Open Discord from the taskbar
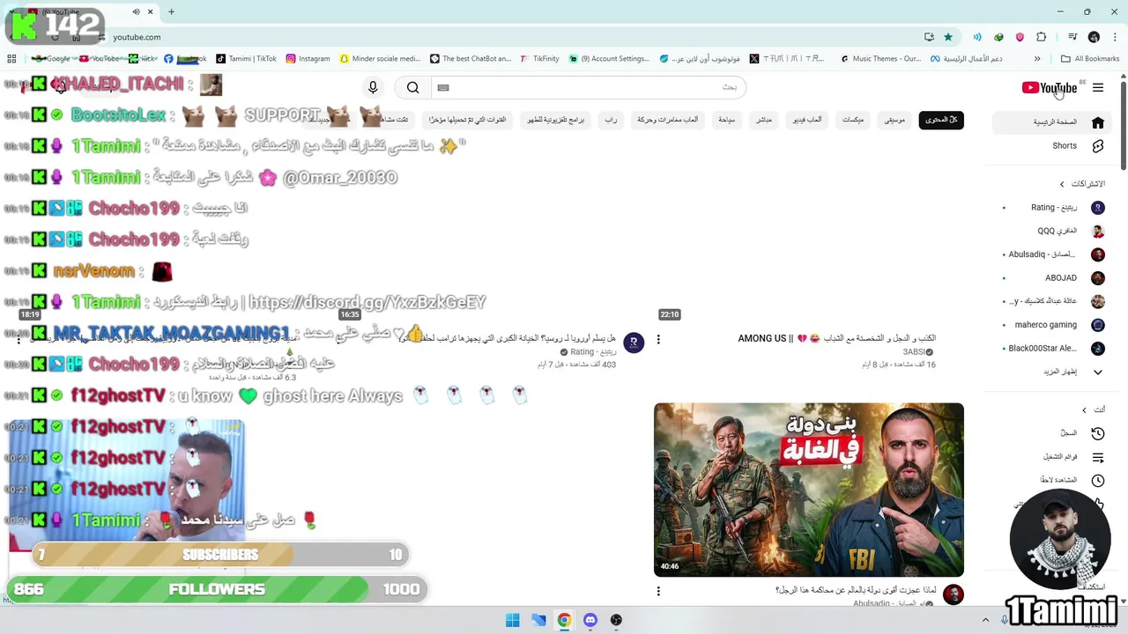The image size is (1128, 634). coord(590,620)
